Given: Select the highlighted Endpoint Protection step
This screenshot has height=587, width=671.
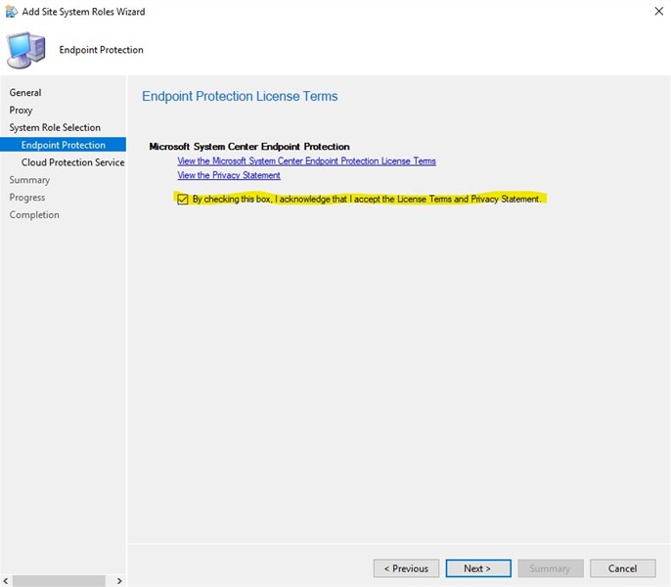Looking at the screenshot, I should pos(63,145).
